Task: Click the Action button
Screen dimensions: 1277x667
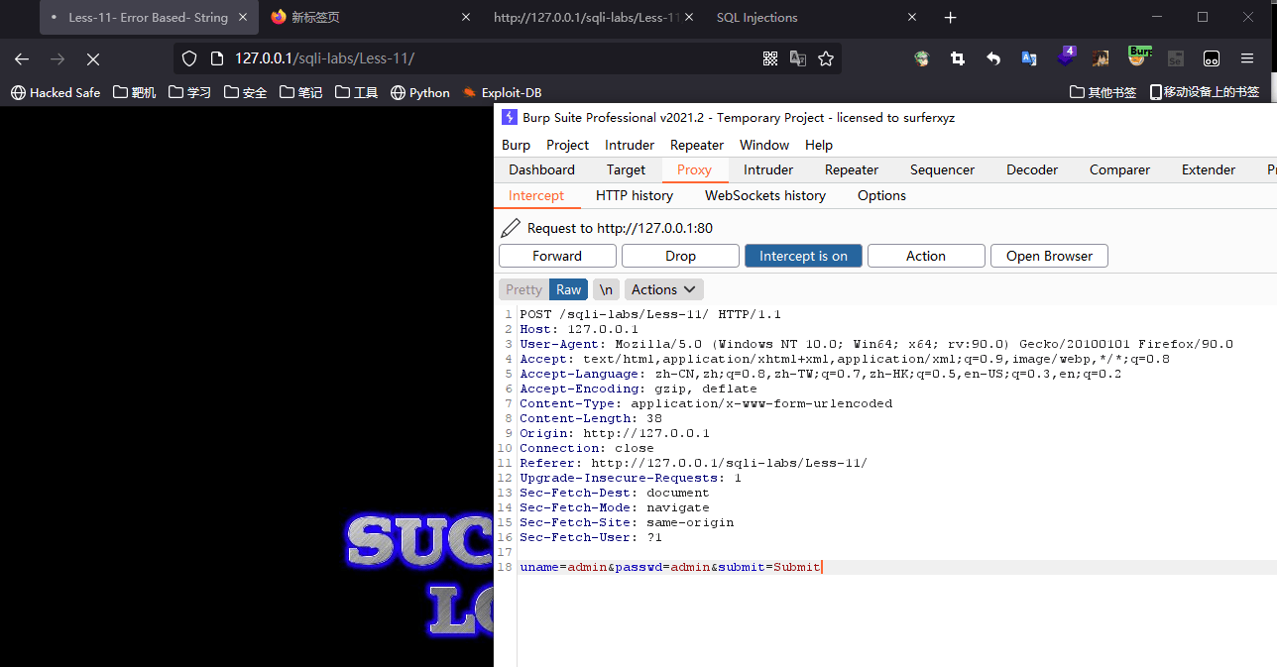Action: tap(926, 256)
